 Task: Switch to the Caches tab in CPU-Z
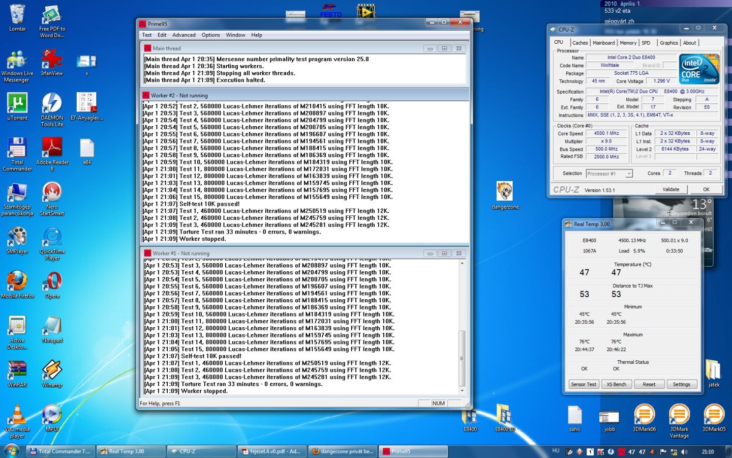tap(580, 43)
